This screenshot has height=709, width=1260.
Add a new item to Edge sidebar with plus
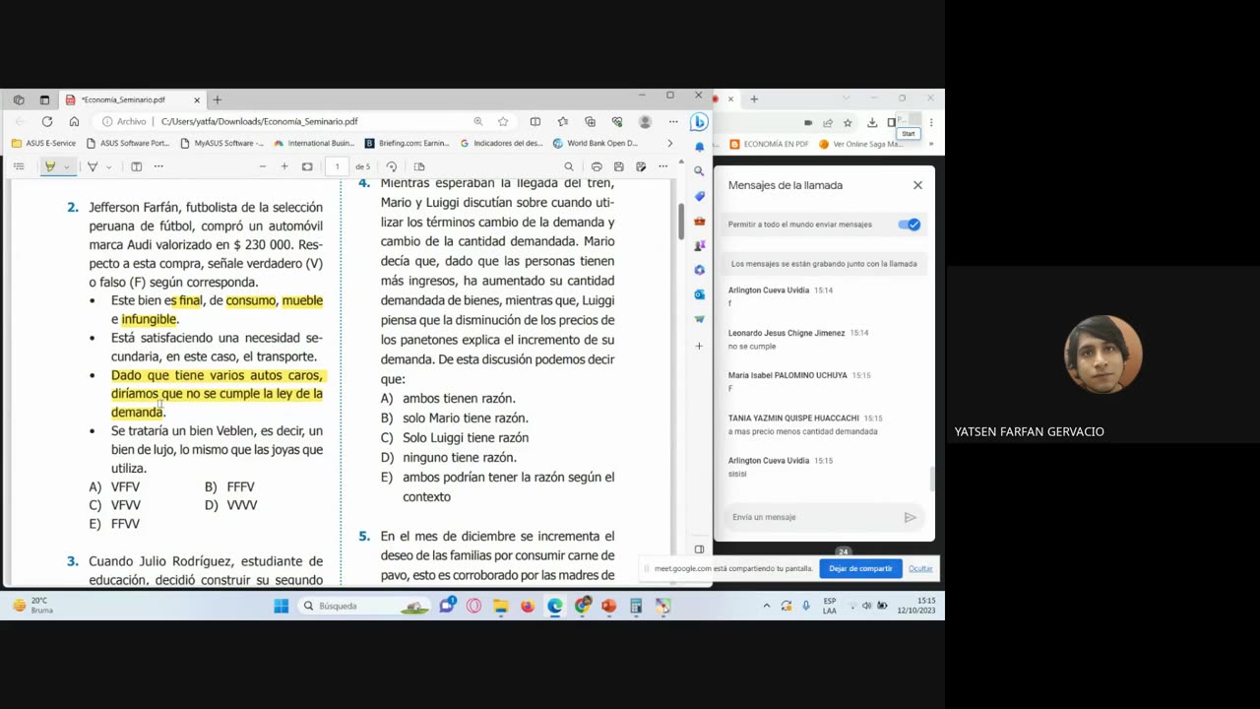(699, 346)
